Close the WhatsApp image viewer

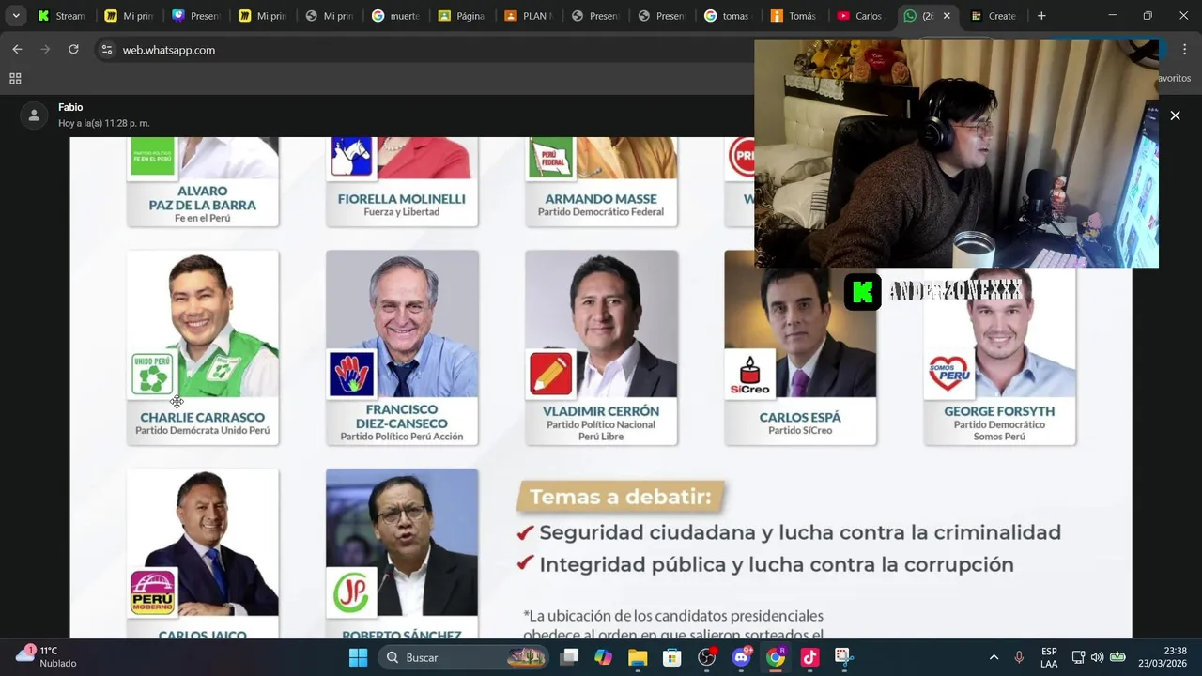[x=1175, y=115]
